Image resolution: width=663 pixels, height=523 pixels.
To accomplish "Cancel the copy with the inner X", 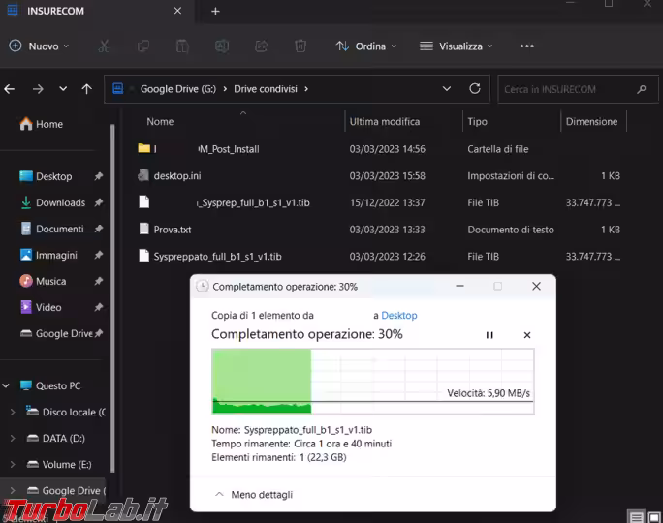I will (x=527, y=335).
